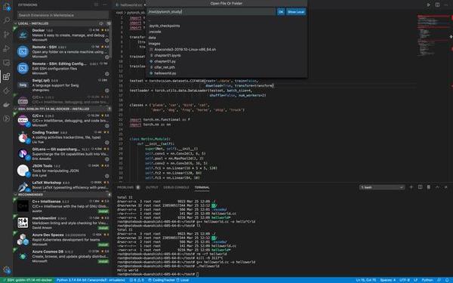Select chapter01.ipynb in the file list
453x283 pixels.
click(226, 55)
